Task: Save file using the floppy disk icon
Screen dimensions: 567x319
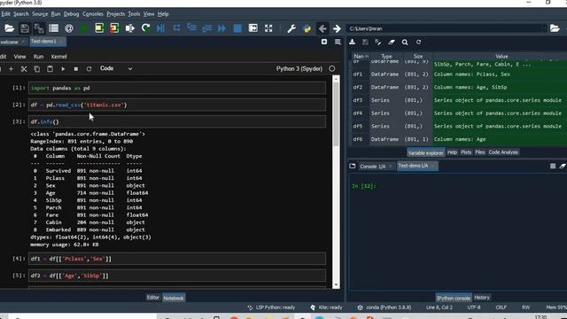Action: point(25,28)
